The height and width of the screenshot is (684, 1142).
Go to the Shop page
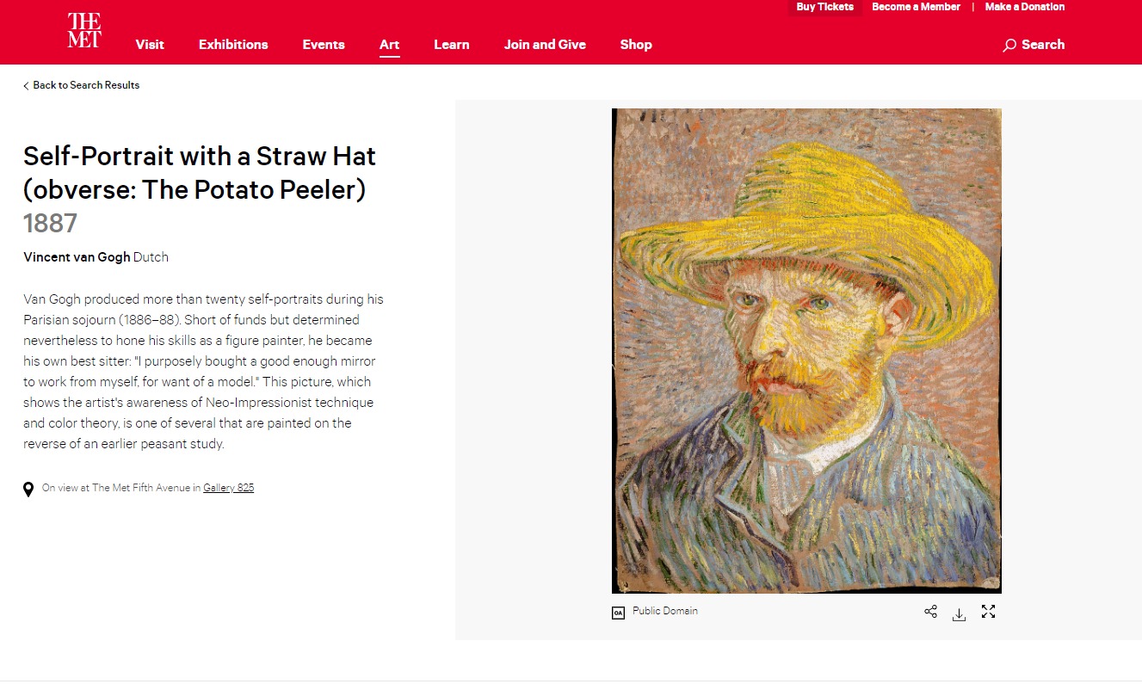click(636, 45)
